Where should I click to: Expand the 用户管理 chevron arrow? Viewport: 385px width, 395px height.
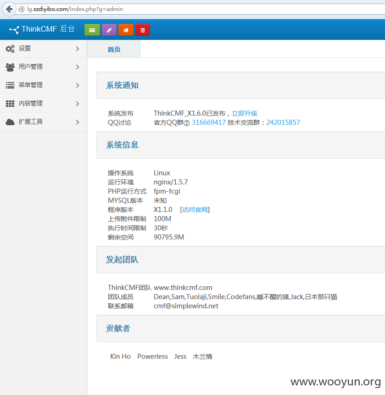pyautogui.click(x=78, y=67)
